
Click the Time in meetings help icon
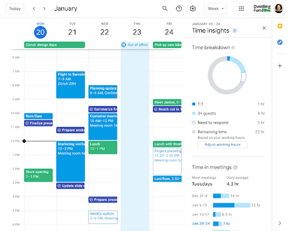point(235,167)
